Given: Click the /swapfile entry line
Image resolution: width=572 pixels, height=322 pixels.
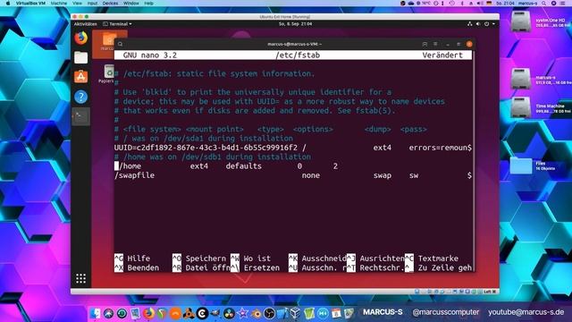Looking at the screenshot, I should coord(293,175).
